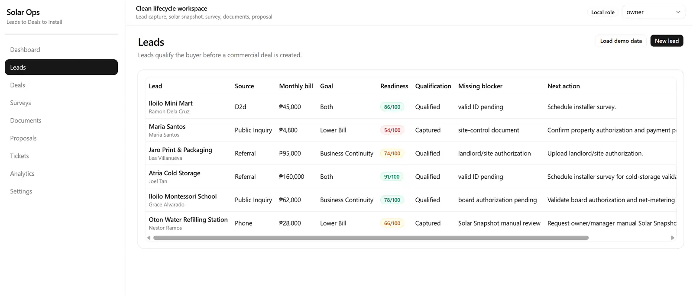The width and height of the screenshot is (693, 296).
Task: Click the 78/100 readiness badge
Action: [x=392, y=200]
